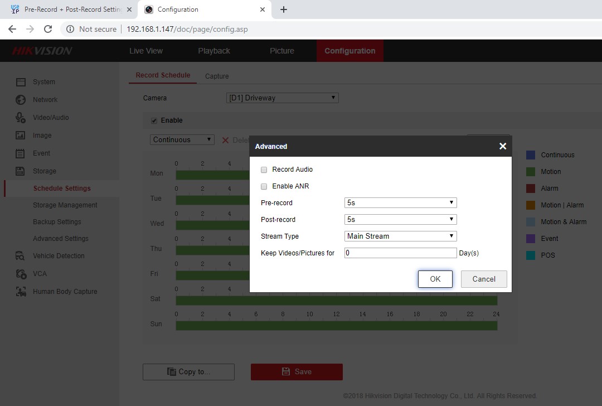Click the Vehicle Detection icon
This screenshot has width=602, height=406.
(x=21, y=256)
